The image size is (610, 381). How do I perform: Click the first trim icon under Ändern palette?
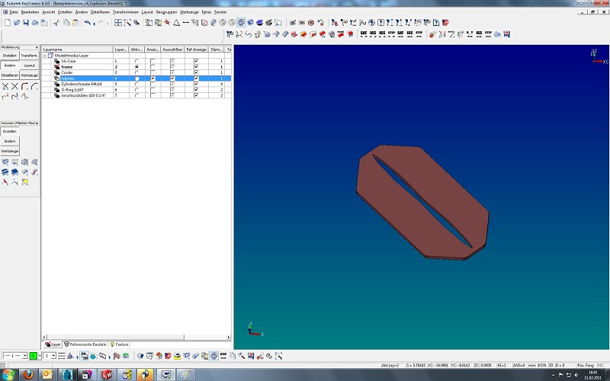coord(5,86)
